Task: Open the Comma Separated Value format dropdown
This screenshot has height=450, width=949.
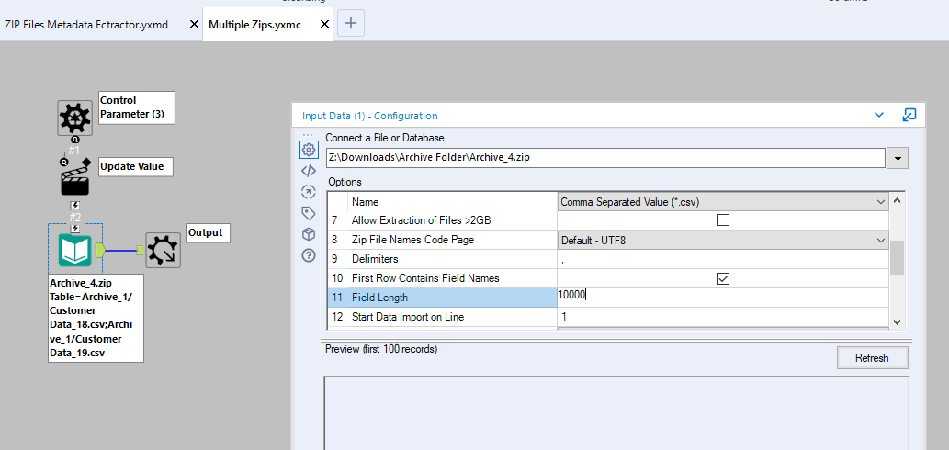Action: (723, 201)
